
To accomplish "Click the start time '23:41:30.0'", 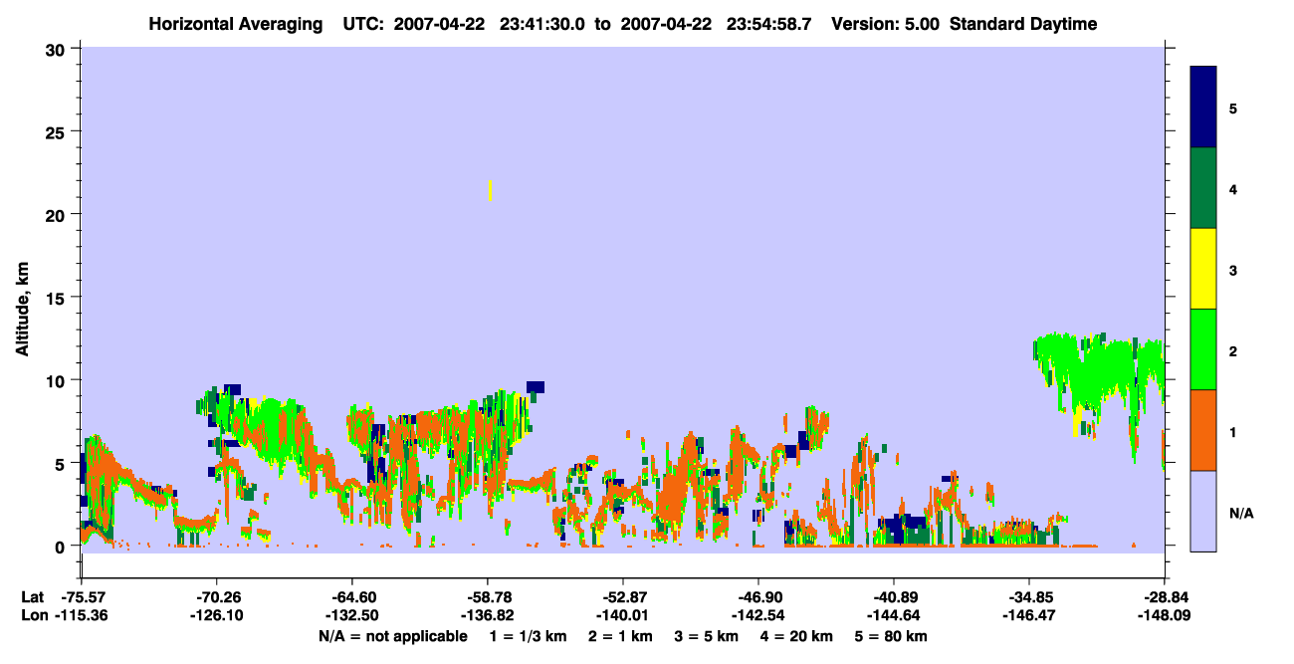I will click(x=540, y=24).
